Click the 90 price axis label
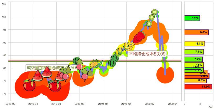Viewport: 215px width, 110px height. tap(5, 42)
